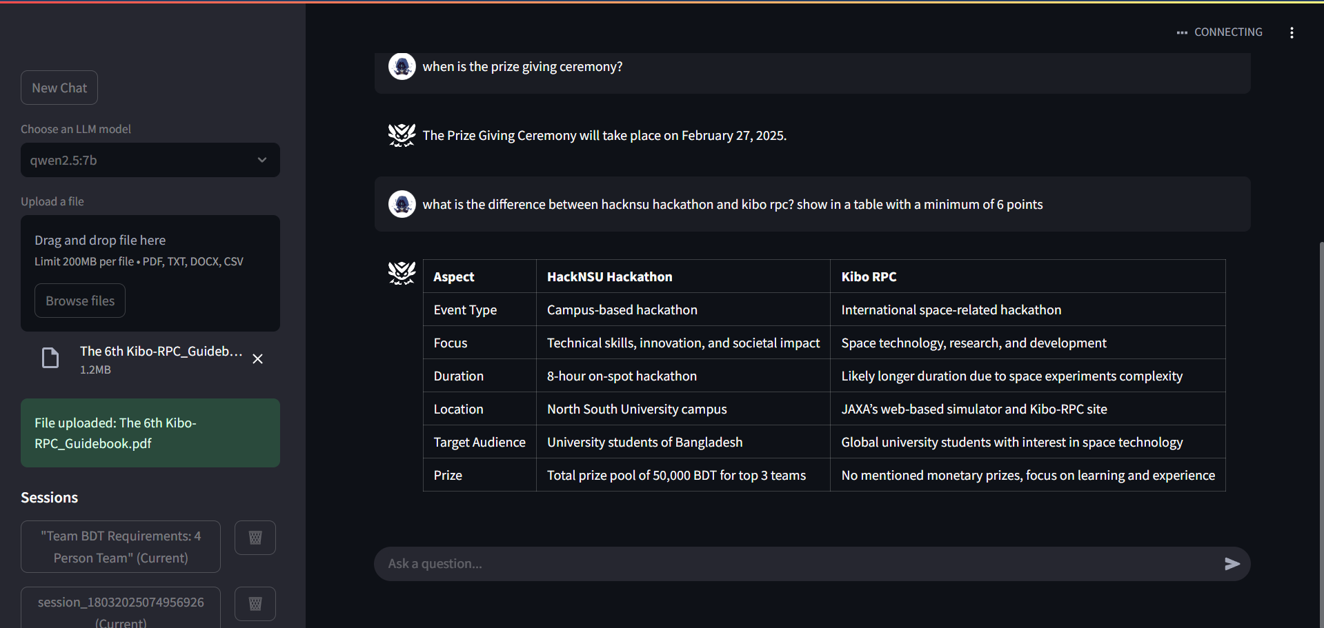Open the "Team BDT Requirements: 4 Person Team" session

point(121,547)
